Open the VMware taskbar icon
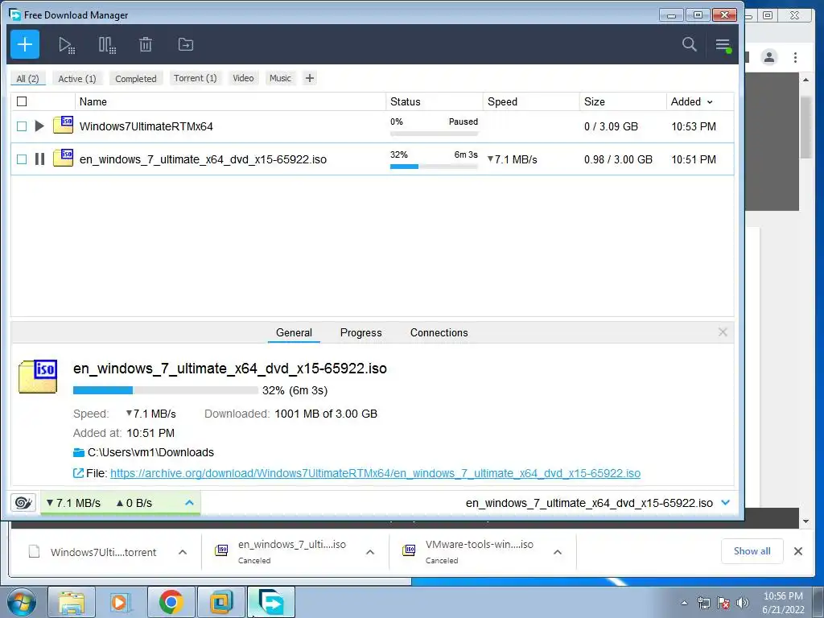This screenshot has height=618, width=824. [220, 602]
